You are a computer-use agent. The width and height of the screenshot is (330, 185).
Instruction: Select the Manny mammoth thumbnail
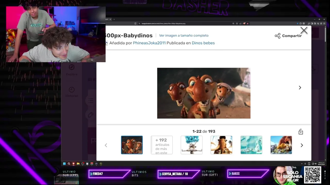[221, 145]
